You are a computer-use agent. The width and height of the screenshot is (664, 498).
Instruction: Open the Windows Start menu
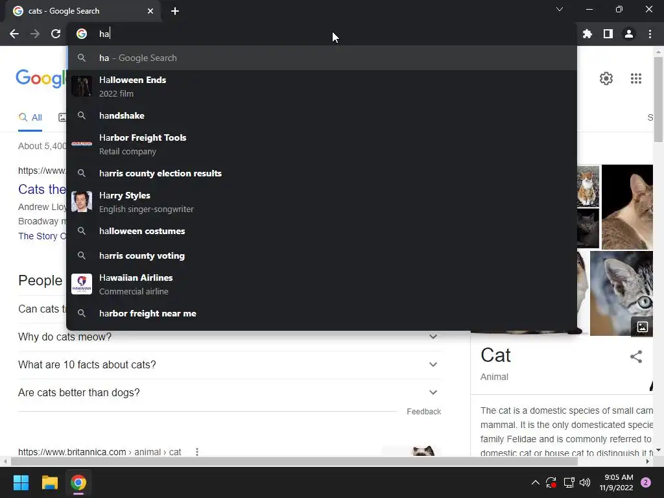click(x=21, y=482)
